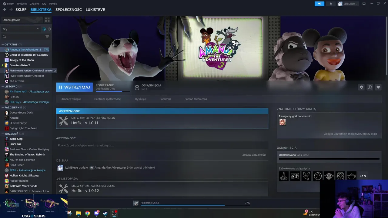Open the LUKISTEVE profile tab
The image size is (388, 218).
(95, 10)
